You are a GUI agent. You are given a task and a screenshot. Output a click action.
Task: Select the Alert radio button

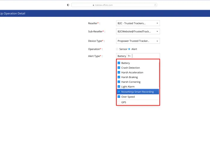point(129,49)
